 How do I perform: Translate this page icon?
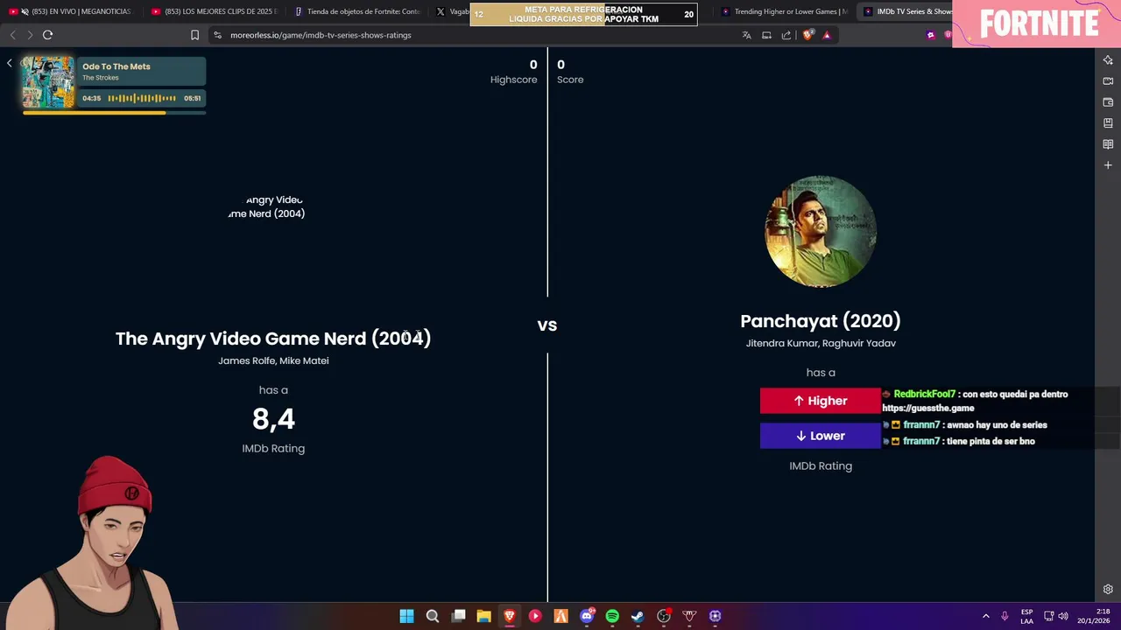746,35
